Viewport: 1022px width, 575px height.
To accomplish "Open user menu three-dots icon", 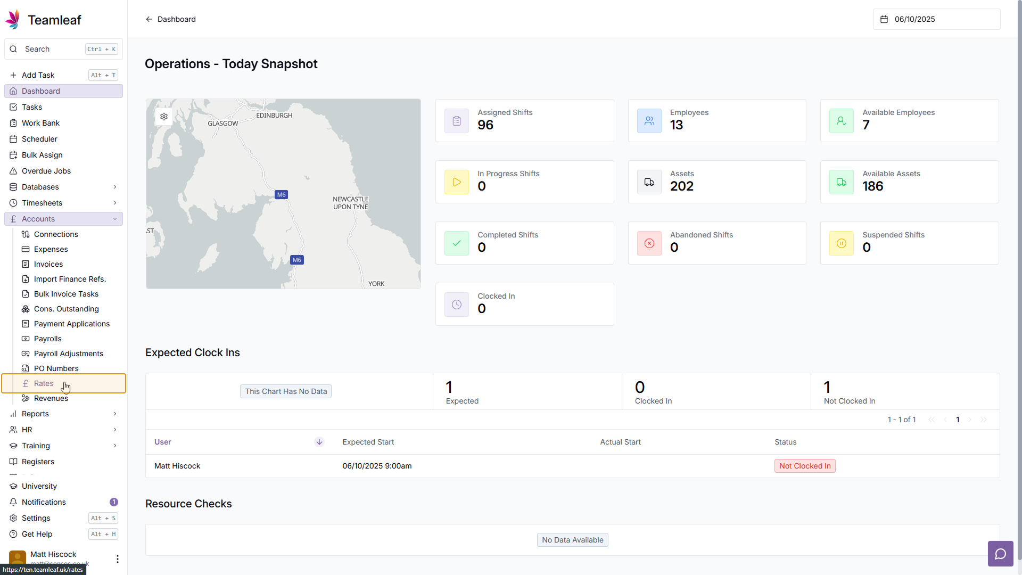I will point(117,558).
